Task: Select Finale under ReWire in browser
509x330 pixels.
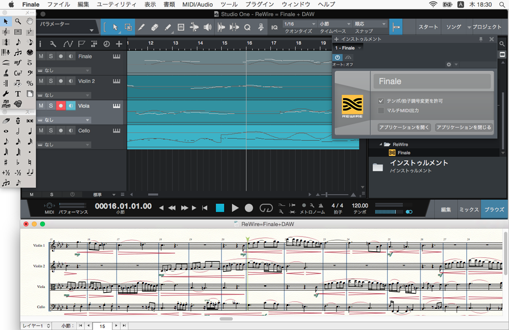Action: (404, 153)
